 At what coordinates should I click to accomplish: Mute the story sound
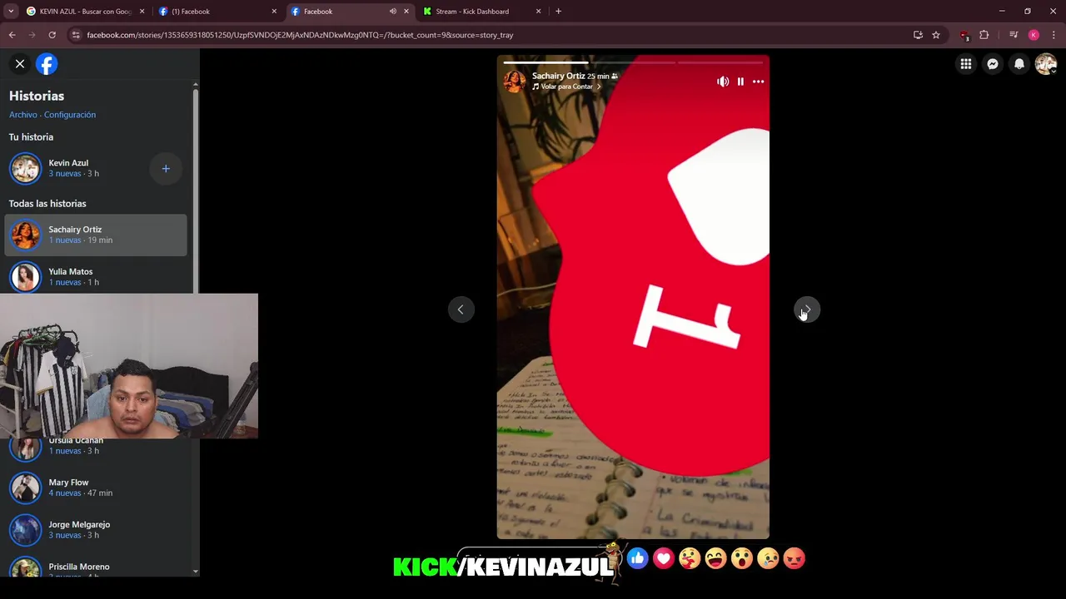[x=722, y=82]
